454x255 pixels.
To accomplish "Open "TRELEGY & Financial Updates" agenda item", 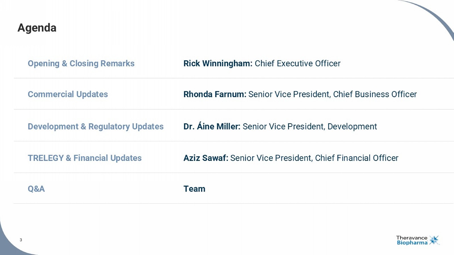I will [x=85, y=158].
